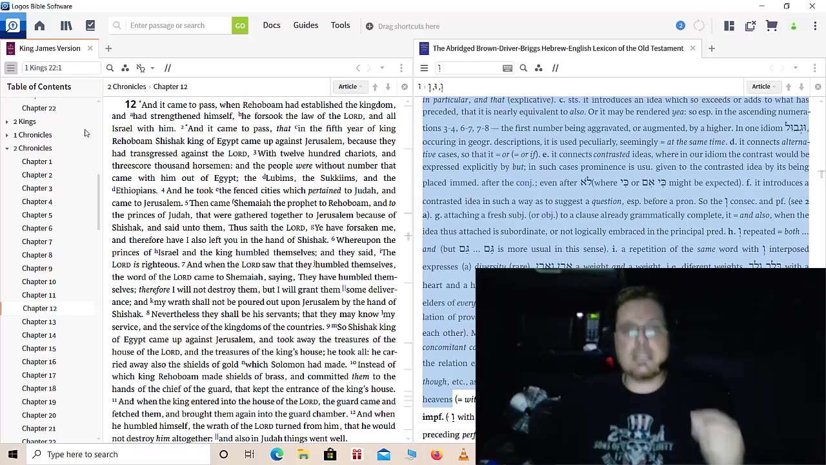
Task: Open parallel resources in the Lexicon panel
Action: coord(555,68)
